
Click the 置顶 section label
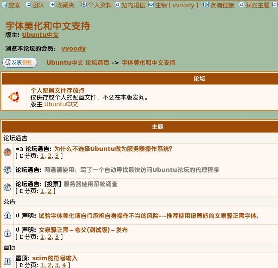coord(9,247)
